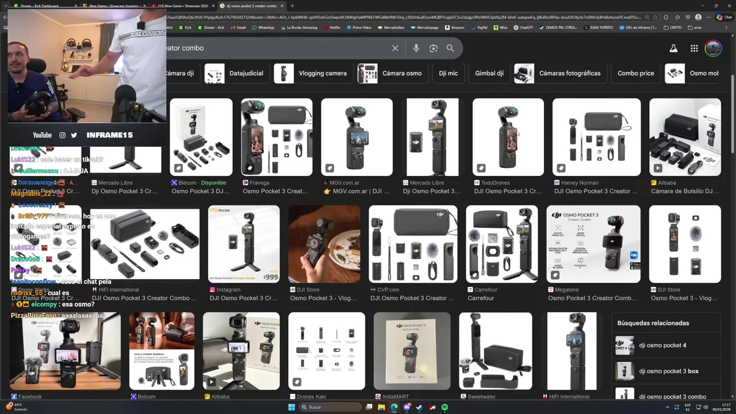736x414 pixels.
Task: Open the DJI Store hand-held camera image
Action: [x=324, y=244]
